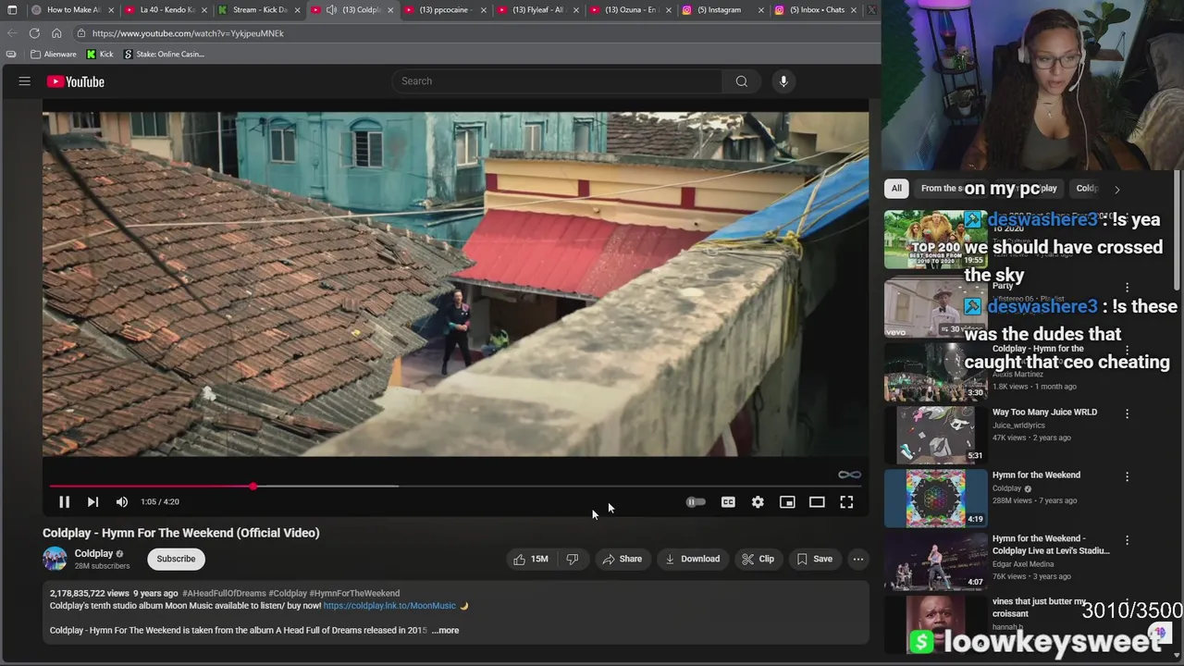Switch to the 'La 40 - Kendo' tab
The width and height of the screenshot is (1184, 666).
166,10
